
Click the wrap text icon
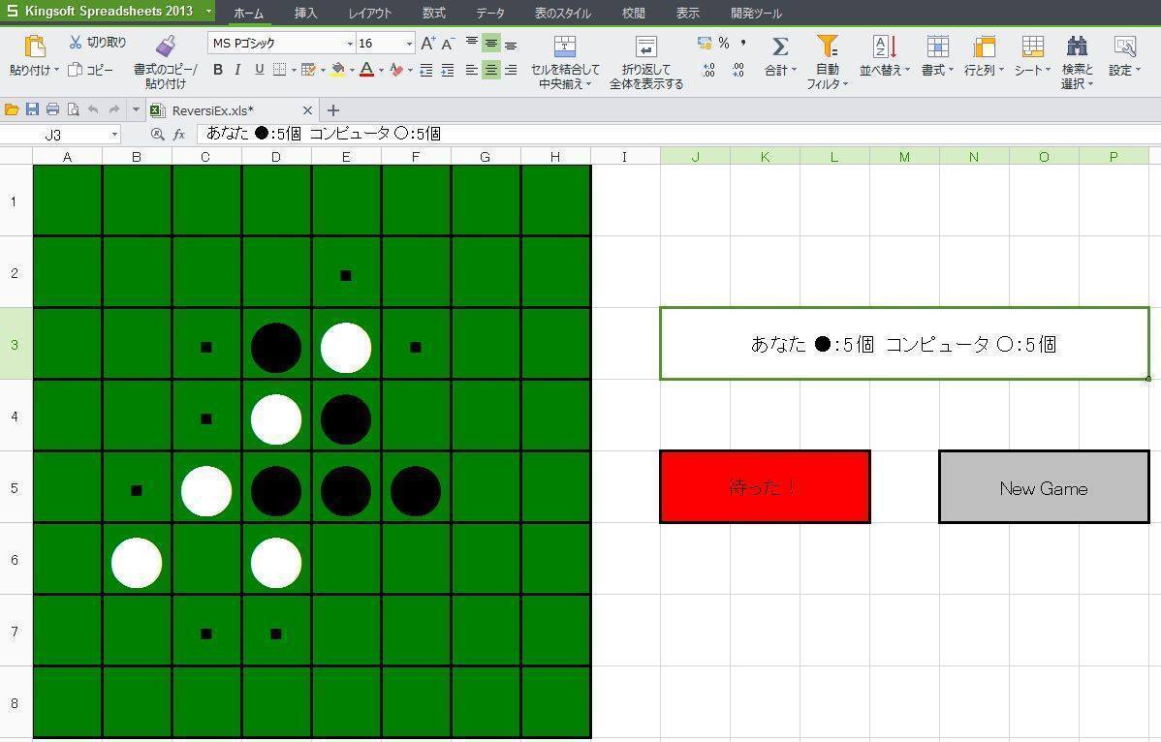645,46
